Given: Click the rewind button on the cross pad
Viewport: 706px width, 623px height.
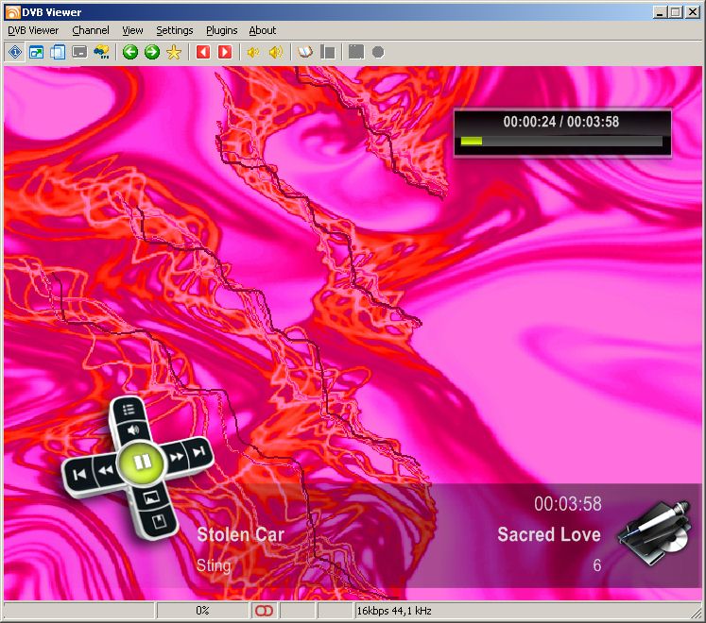Looking at the screenshot, I should (106, 471).
